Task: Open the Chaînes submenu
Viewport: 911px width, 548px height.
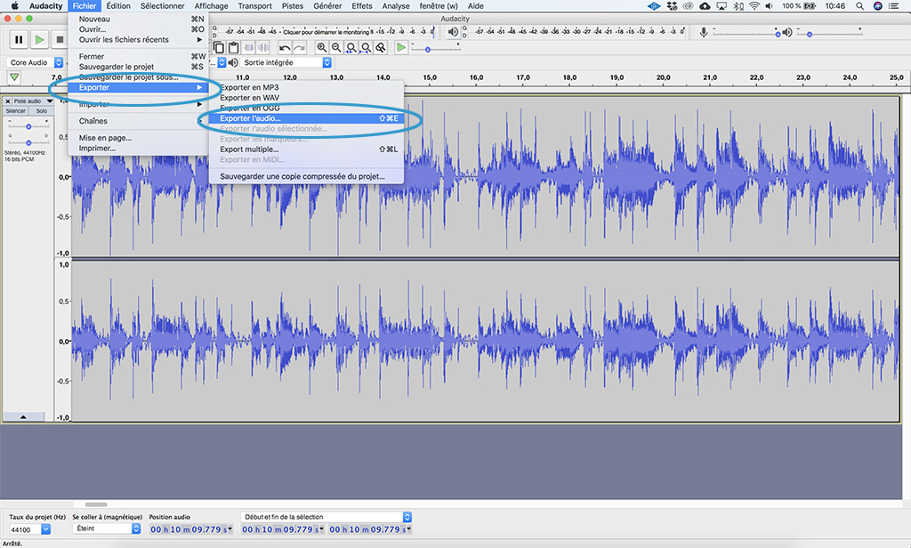Action: (x=138, y=121)
